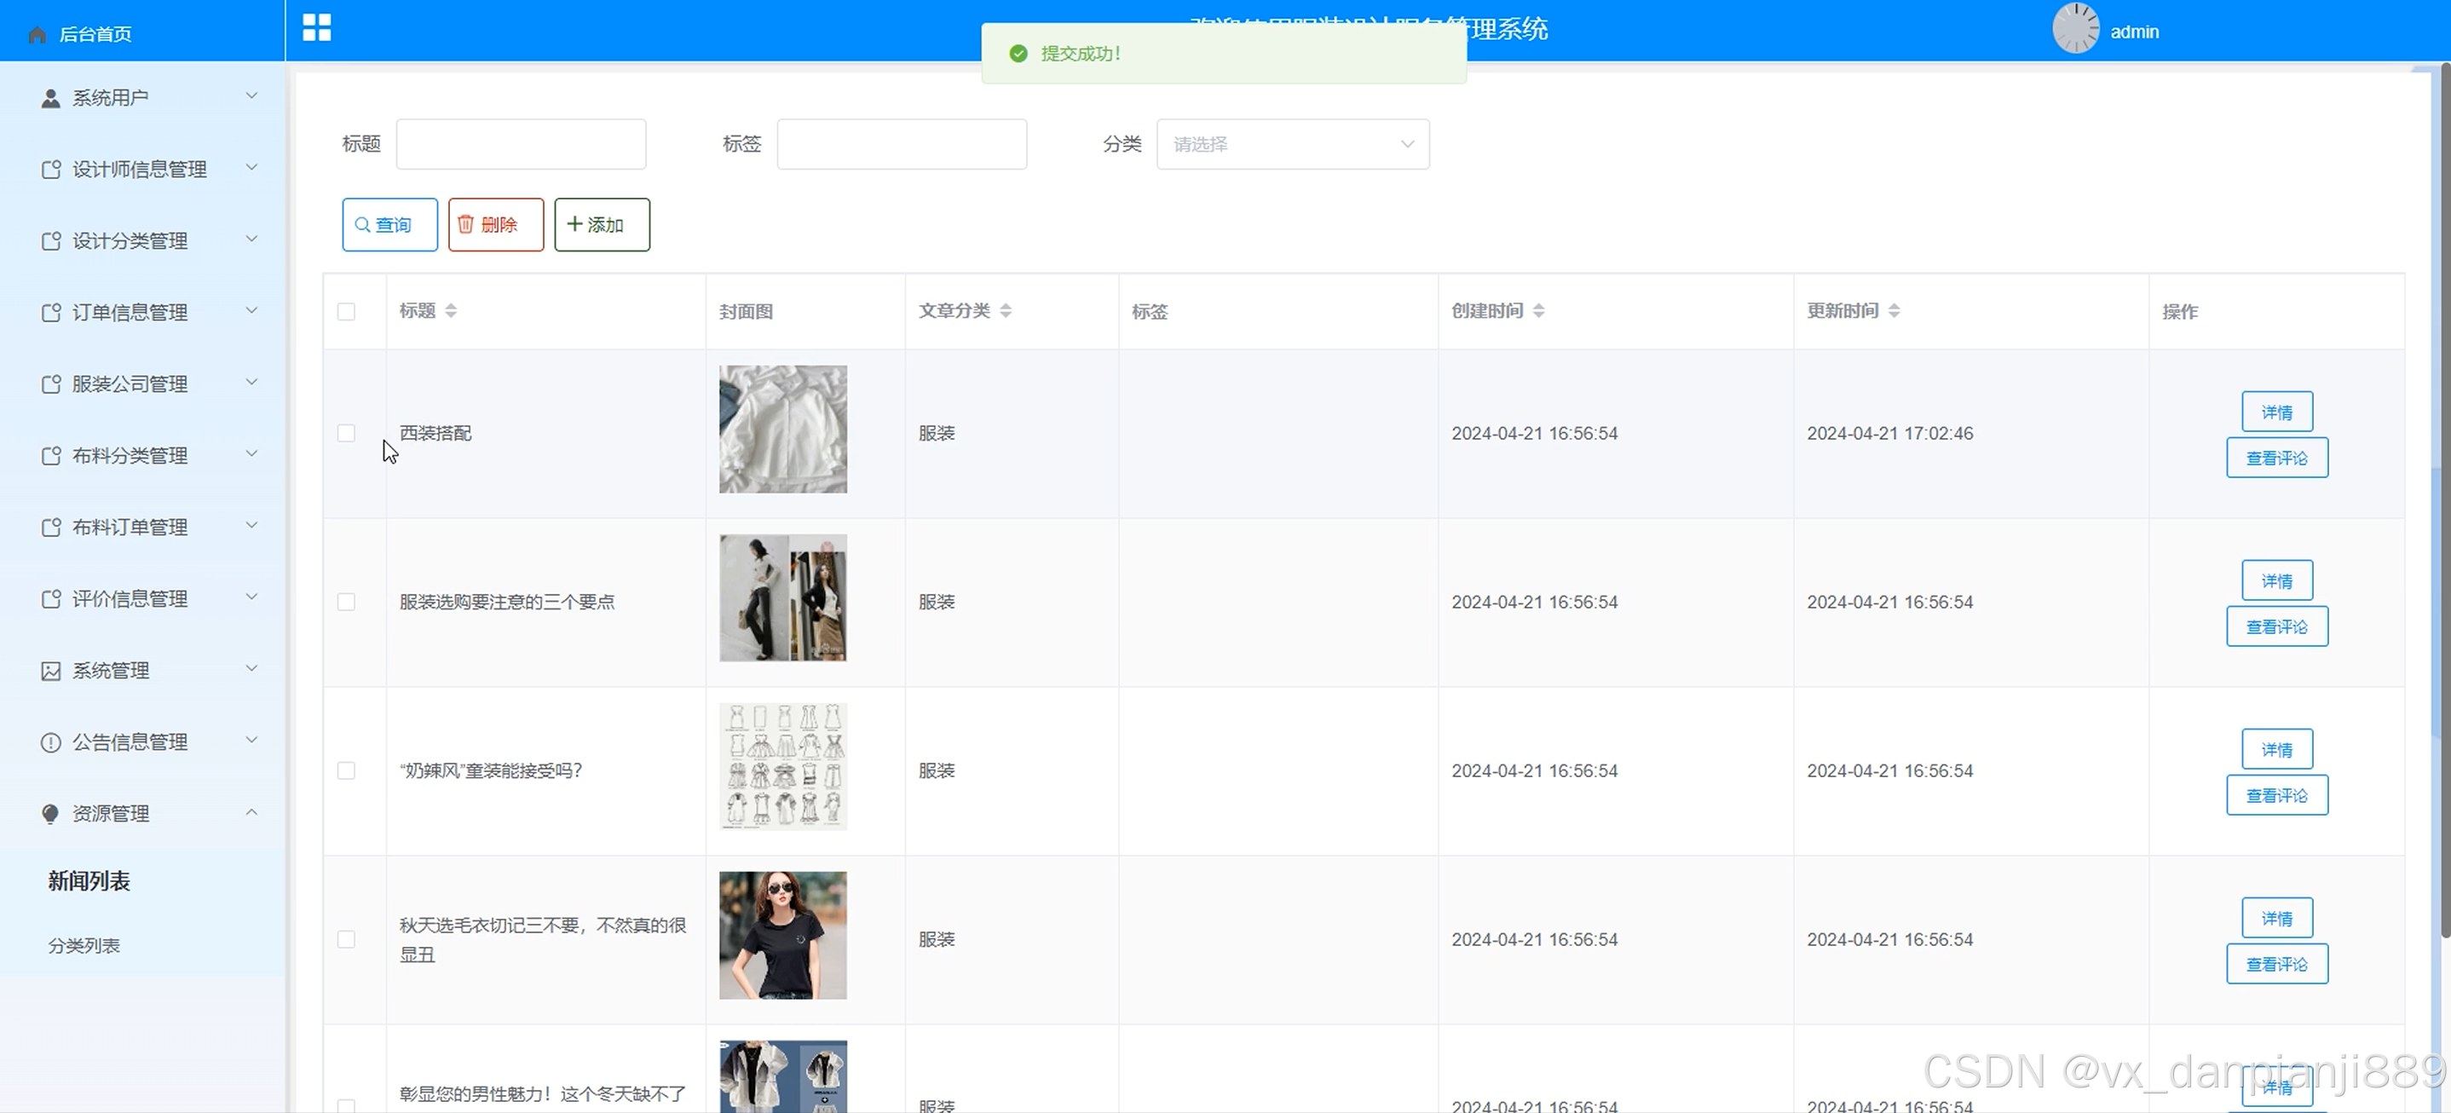Open the 分类 请选择 dropdown
Image resolution: width=2451 pixels, height=1113 pixels.
(1292, 145)
